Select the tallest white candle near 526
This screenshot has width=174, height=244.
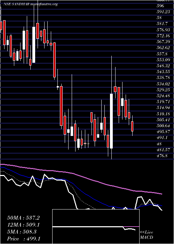[x=111, y=121]
